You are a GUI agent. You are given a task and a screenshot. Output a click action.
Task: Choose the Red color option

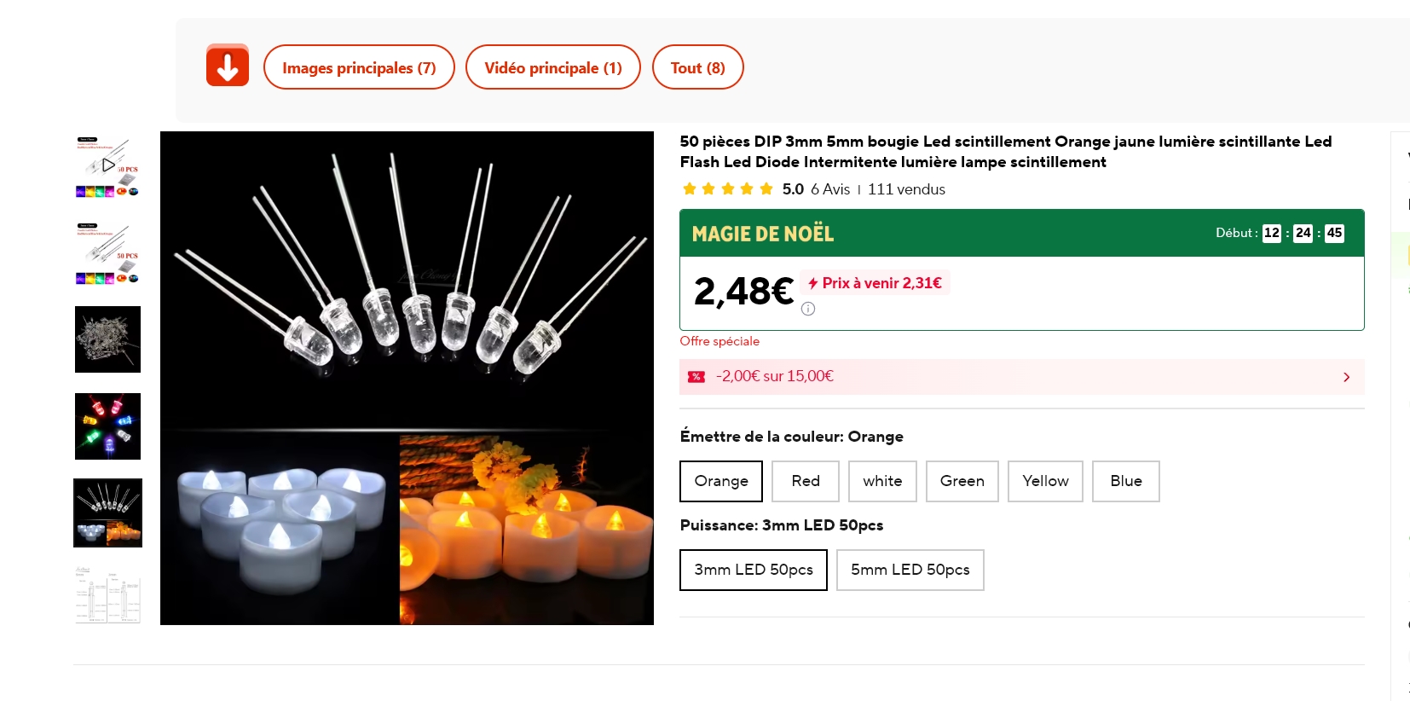click(x=806, y=481)
